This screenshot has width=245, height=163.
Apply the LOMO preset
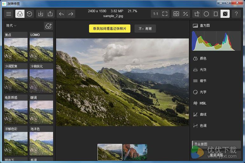coord(41,47)
